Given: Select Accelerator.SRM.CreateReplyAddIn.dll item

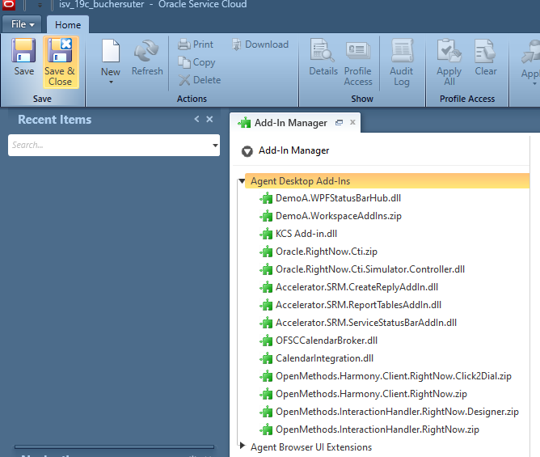Looking at the screenshot, I should coord(356,287).
